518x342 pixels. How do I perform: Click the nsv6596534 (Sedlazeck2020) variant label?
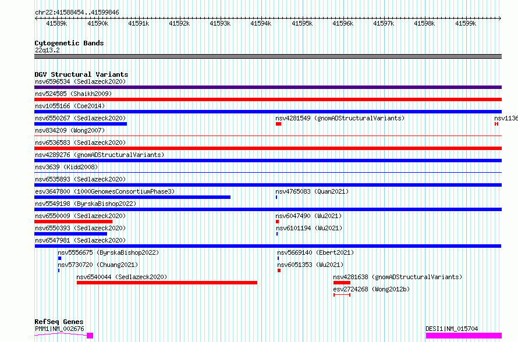point(80,81)
